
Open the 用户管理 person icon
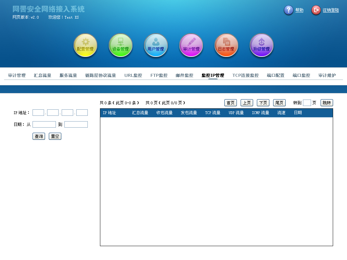click(156, 45)
